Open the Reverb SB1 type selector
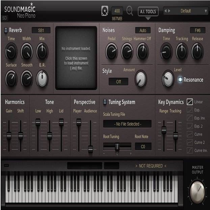Screen dimensions: 210x210 point(41,30)
